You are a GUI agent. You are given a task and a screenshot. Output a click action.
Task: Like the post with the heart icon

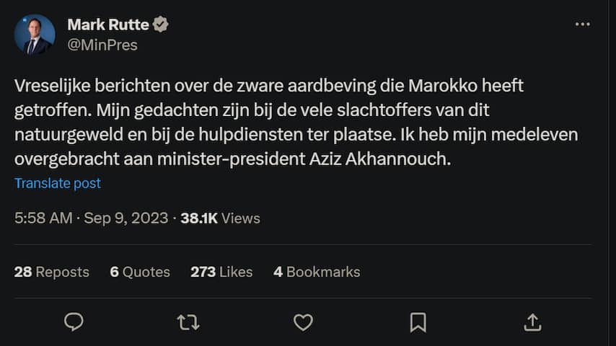point(303,321)
